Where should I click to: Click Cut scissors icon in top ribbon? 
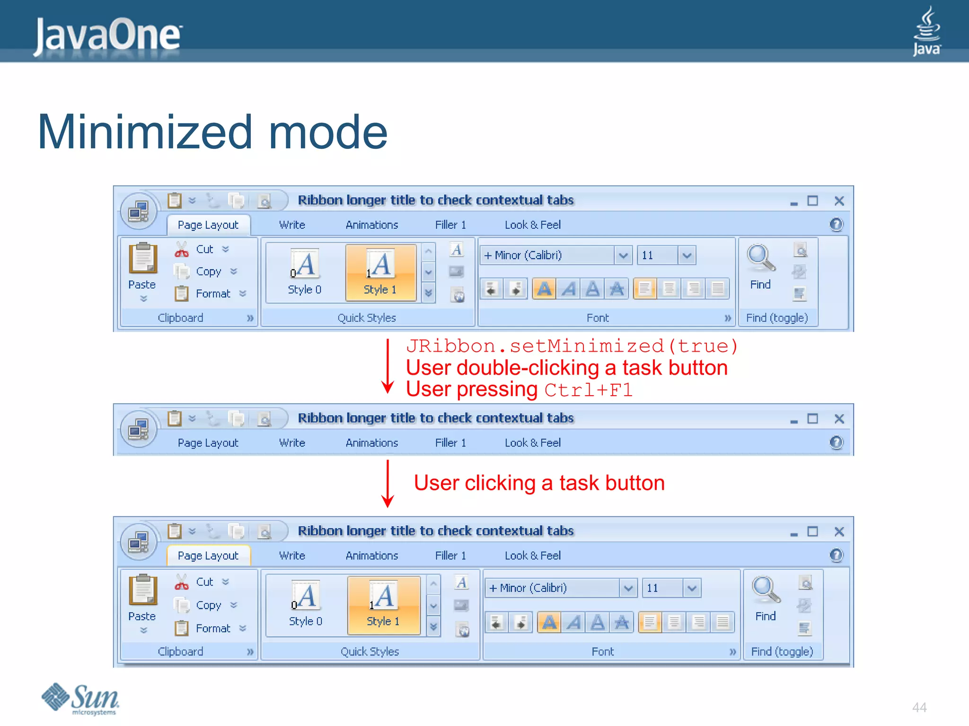coord(182,249)
